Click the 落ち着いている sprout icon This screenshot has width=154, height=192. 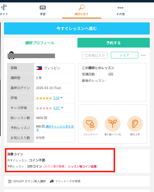(x=112, y=124)
